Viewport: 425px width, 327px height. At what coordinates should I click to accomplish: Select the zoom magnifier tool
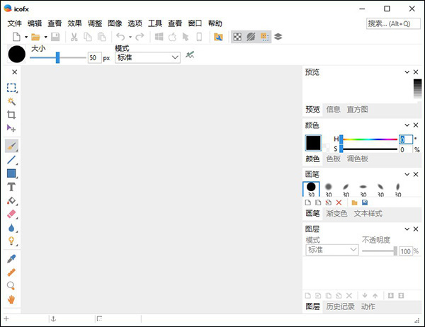11,285
